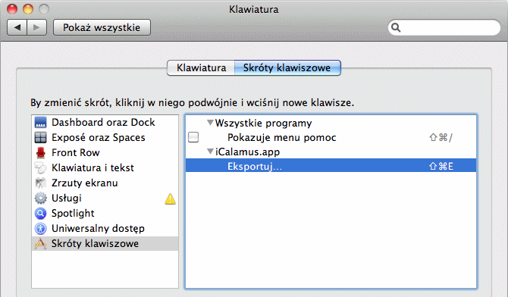Click the yellow warning triangle beside Usługi

tap(170, 199)
